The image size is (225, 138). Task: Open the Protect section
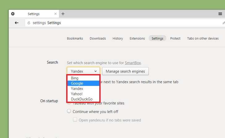tap(175, 38)
